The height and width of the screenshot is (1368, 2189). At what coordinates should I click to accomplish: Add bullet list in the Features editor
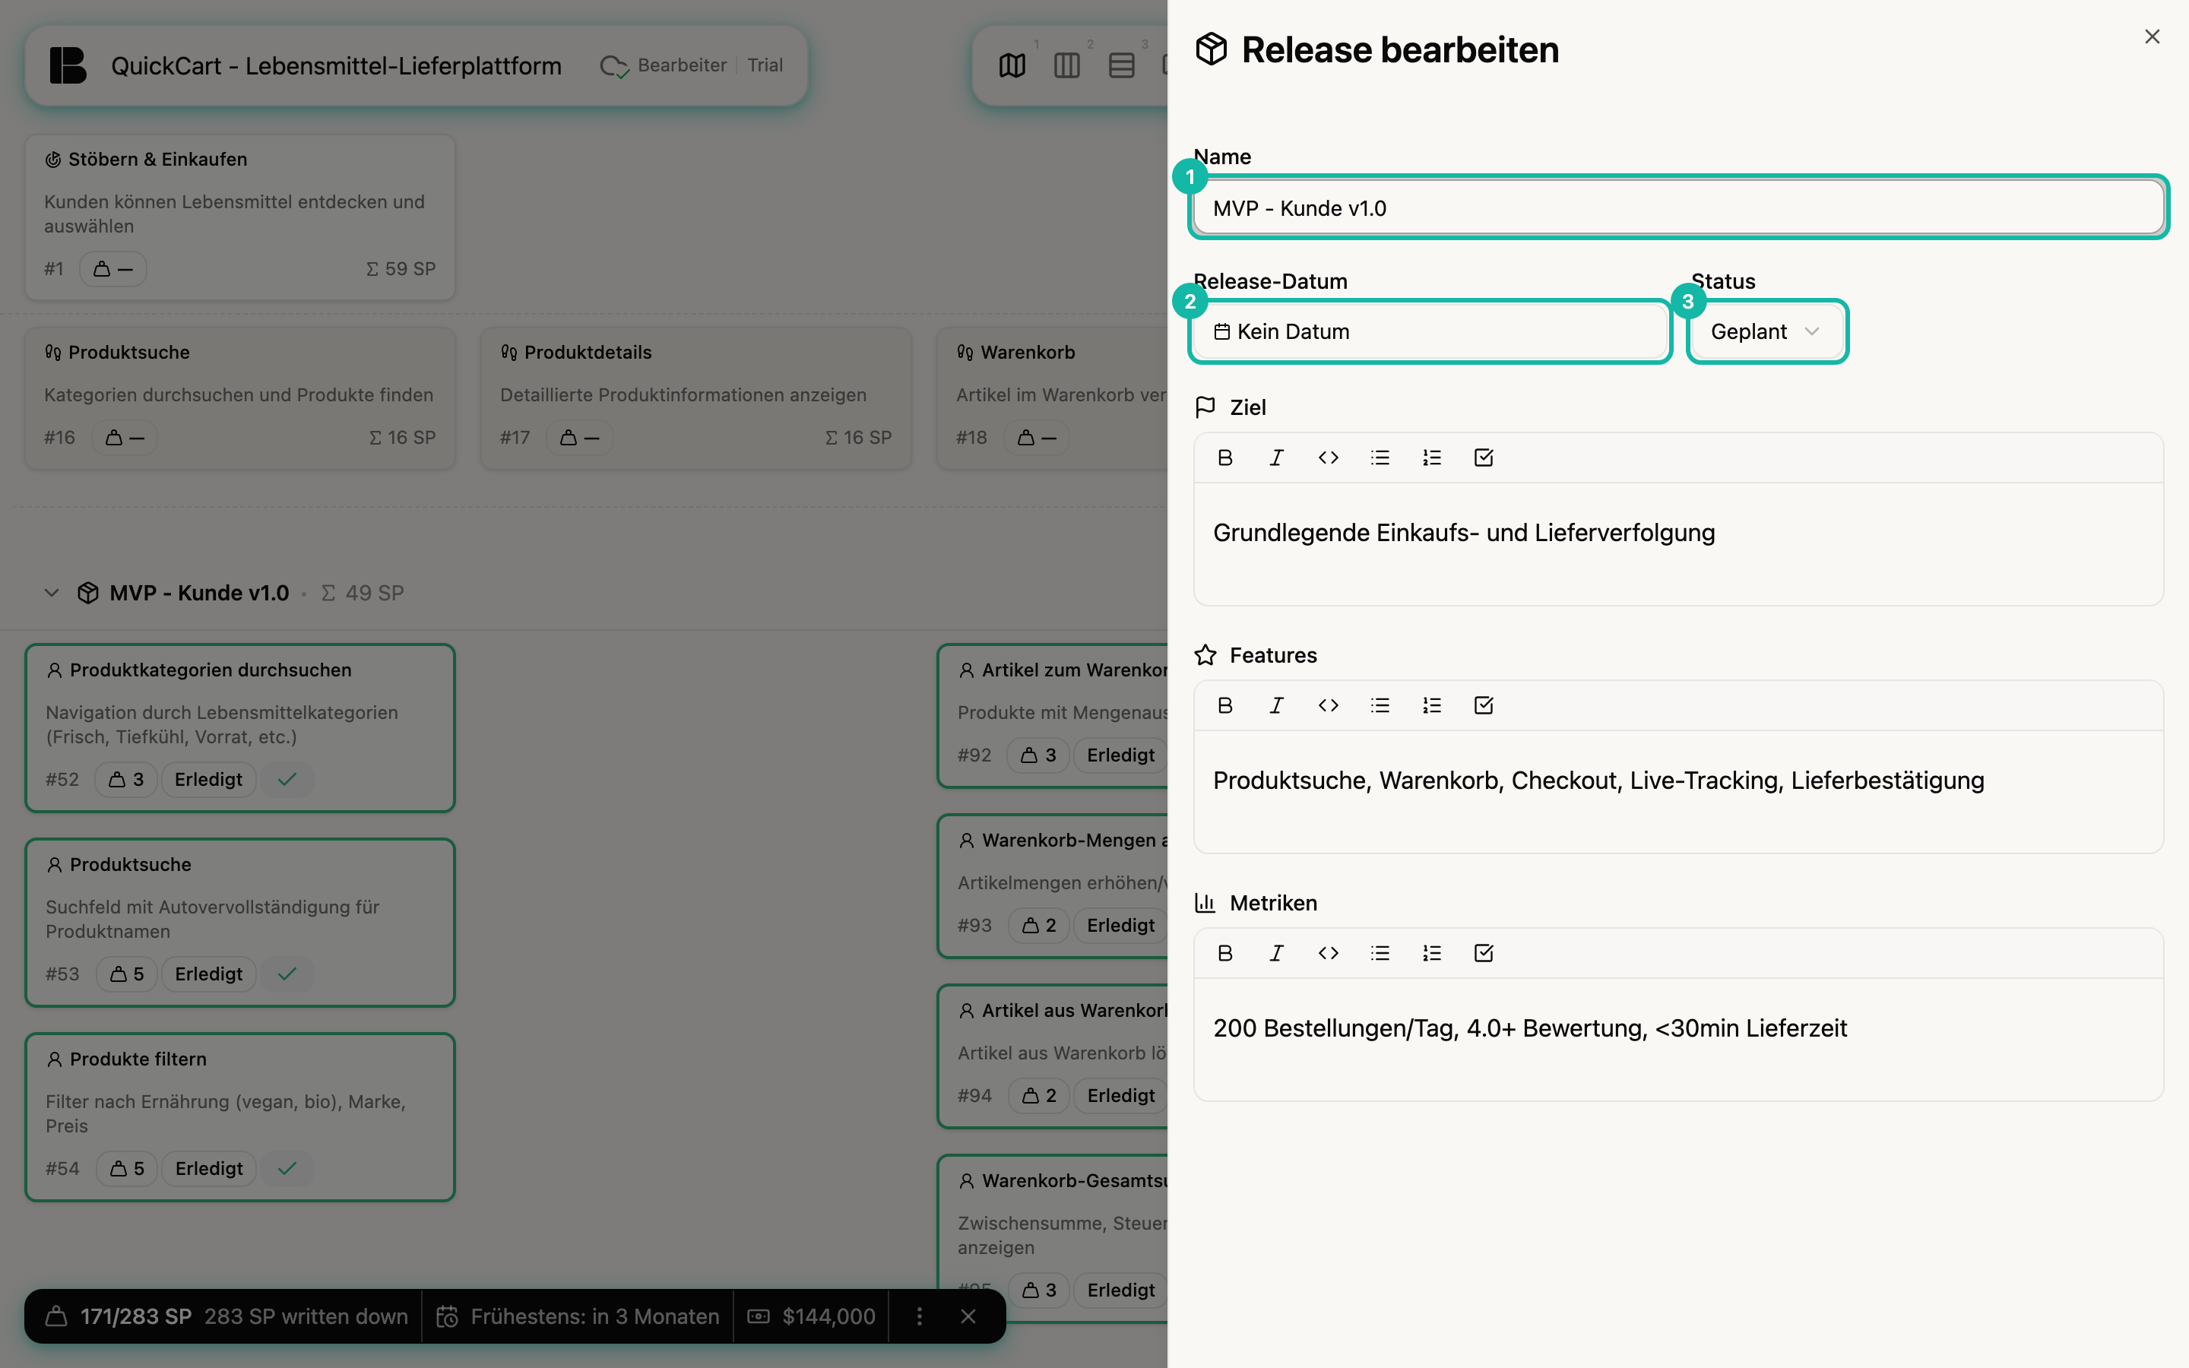[1380, 706]
